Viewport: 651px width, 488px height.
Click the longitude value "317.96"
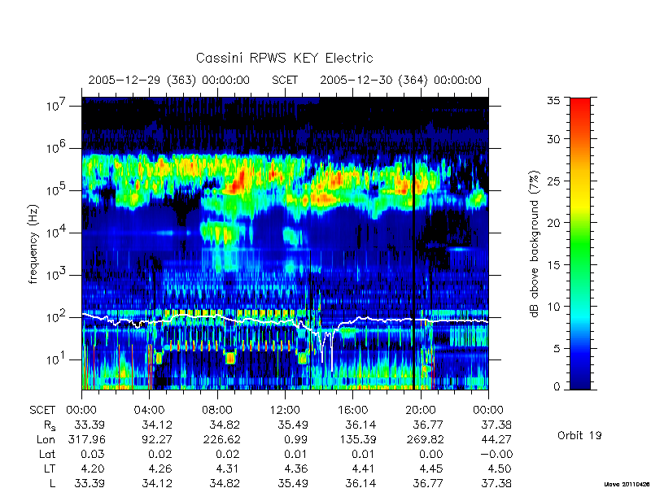click(x=86, y=439)
